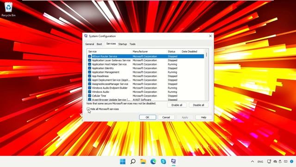Click the services list scrollbar thumb
296x167 pixels.
[207, 55]
